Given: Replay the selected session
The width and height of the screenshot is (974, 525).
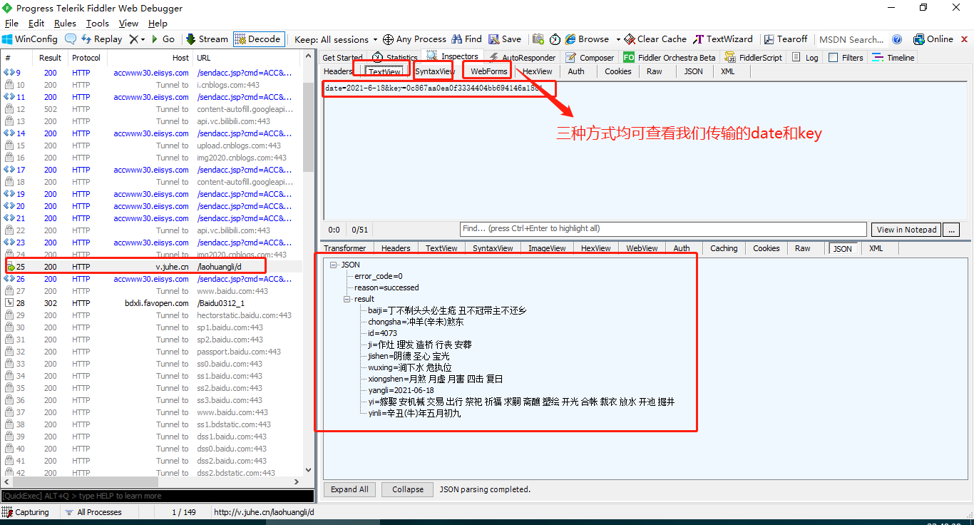Looking at the screenshot, I should (101, 39).
